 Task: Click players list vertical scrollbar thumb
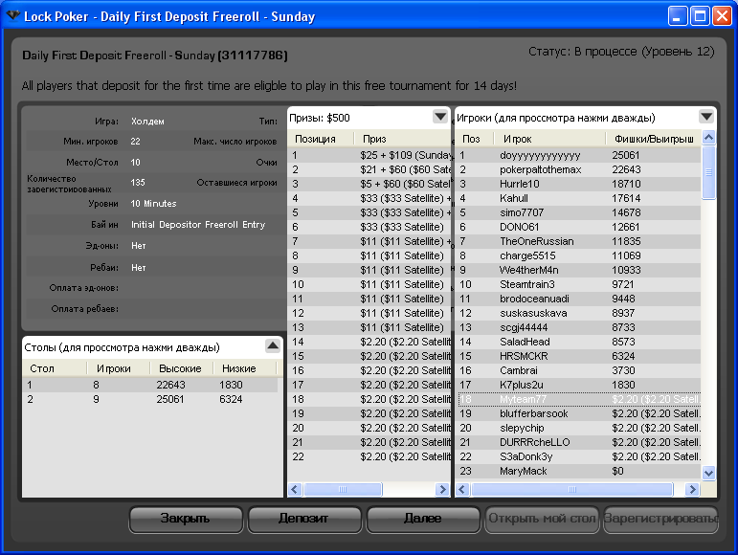tap(708, 172)
